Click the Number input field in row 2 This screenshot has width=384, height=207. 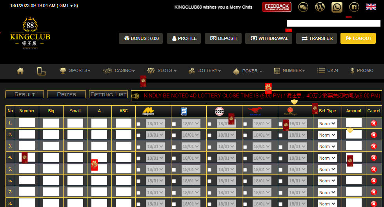pyautogui.click(x=27, y=135)
